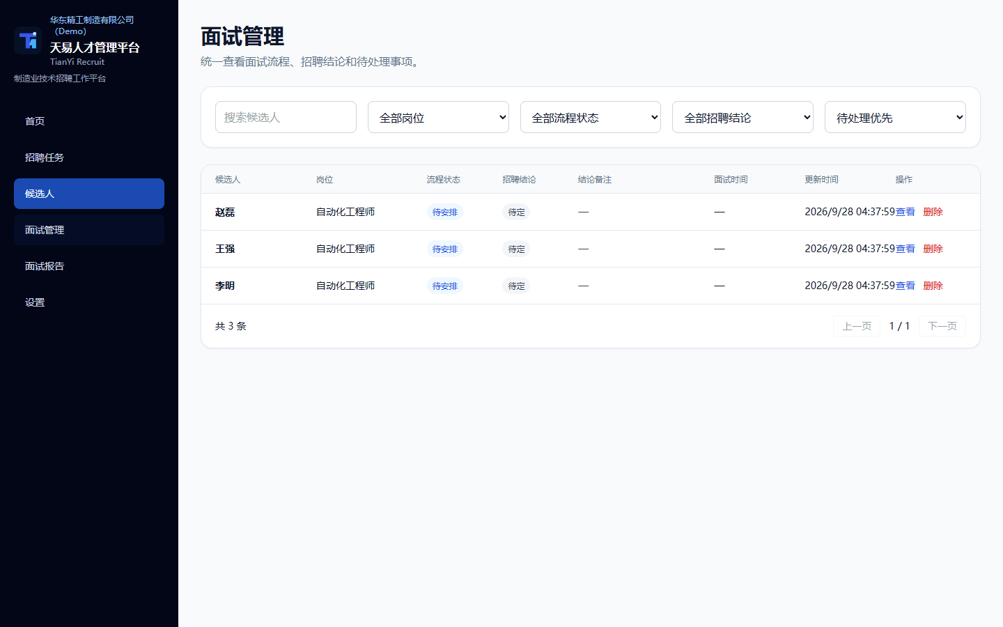Expand the 全部招聘结论 dropdown

click(742, 117)
